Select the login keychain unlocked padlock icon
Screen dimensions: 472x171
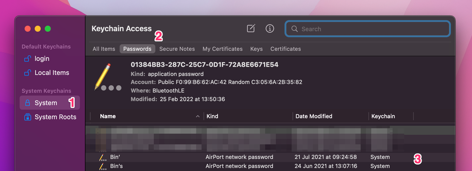(27, 59)
